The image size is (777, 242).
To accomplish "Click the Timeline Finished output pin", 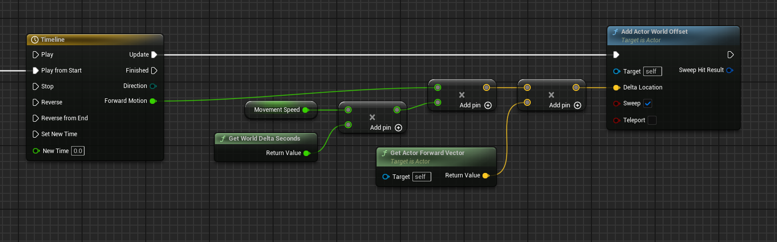I will pos(154,71).
